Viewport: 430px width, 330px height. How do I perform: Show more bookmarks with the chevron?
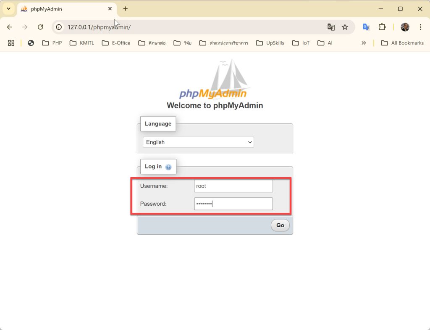pyautogui.click(x=364, y=43)
